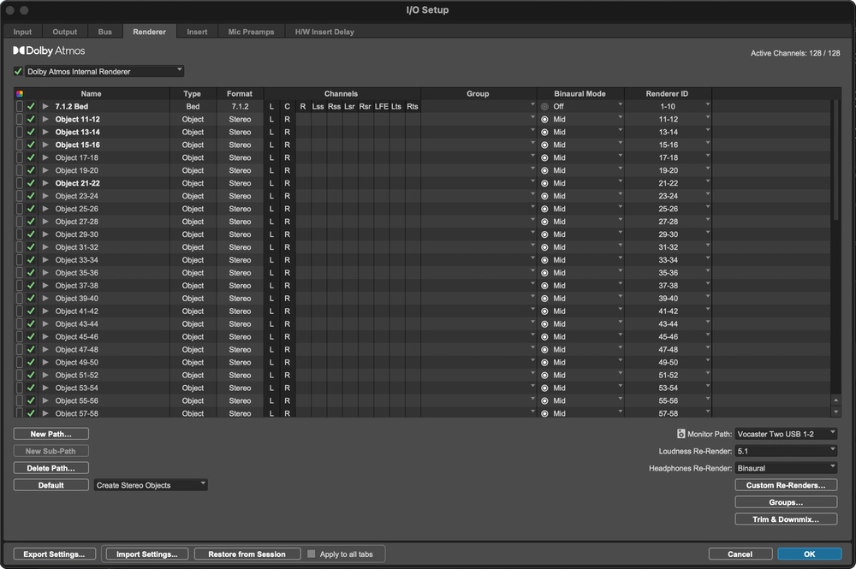
Task: Click the L channel cell of Object 19-20
Action: pyautogui.click(x=271, y=170)
